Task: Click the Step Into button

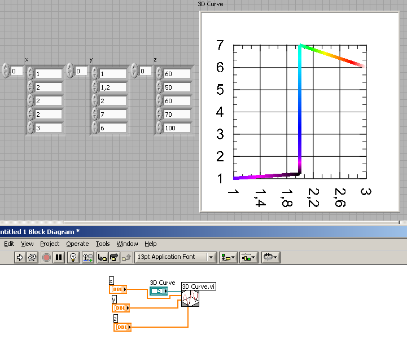Action: click(102, 257)
